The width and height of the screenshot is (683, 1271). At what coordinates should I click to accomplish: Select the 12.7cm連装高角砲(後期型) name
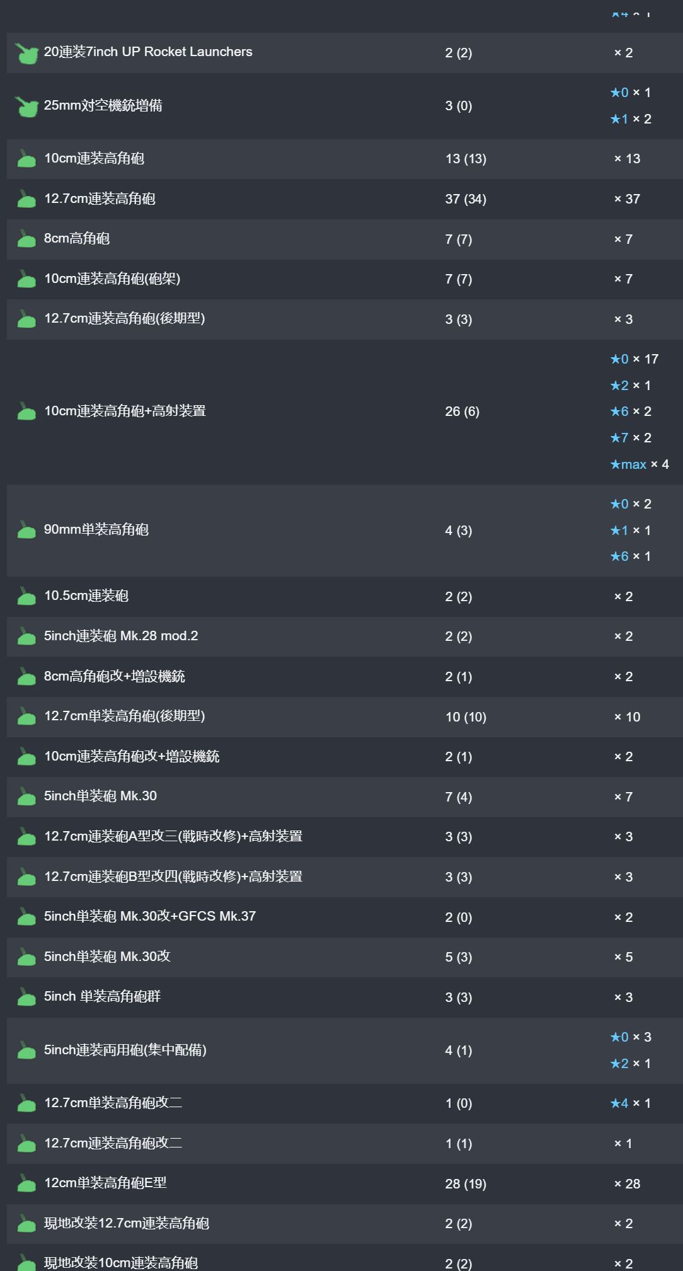click(125, 318)
